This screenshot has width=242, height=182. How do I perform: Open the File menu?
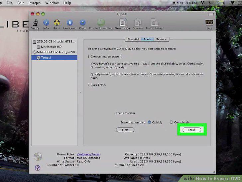[10, 3]
